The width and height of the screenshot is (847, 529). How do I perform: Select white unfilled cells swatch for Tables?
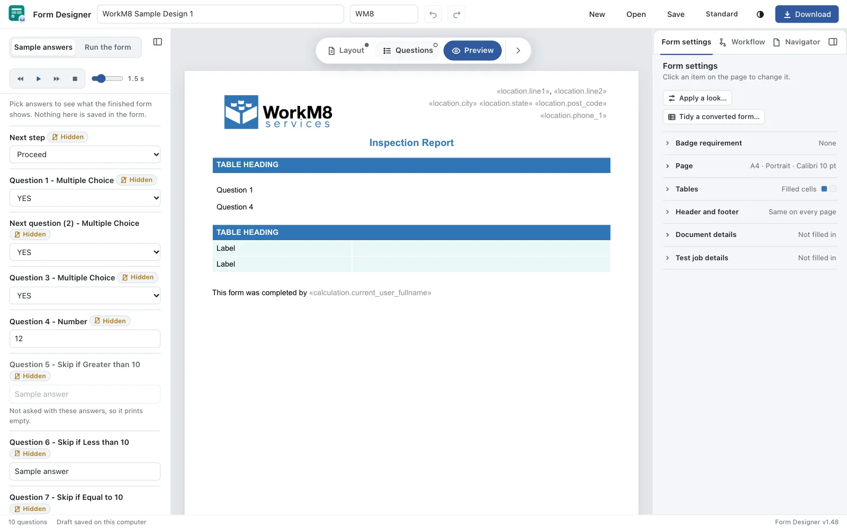click(833, 189)
